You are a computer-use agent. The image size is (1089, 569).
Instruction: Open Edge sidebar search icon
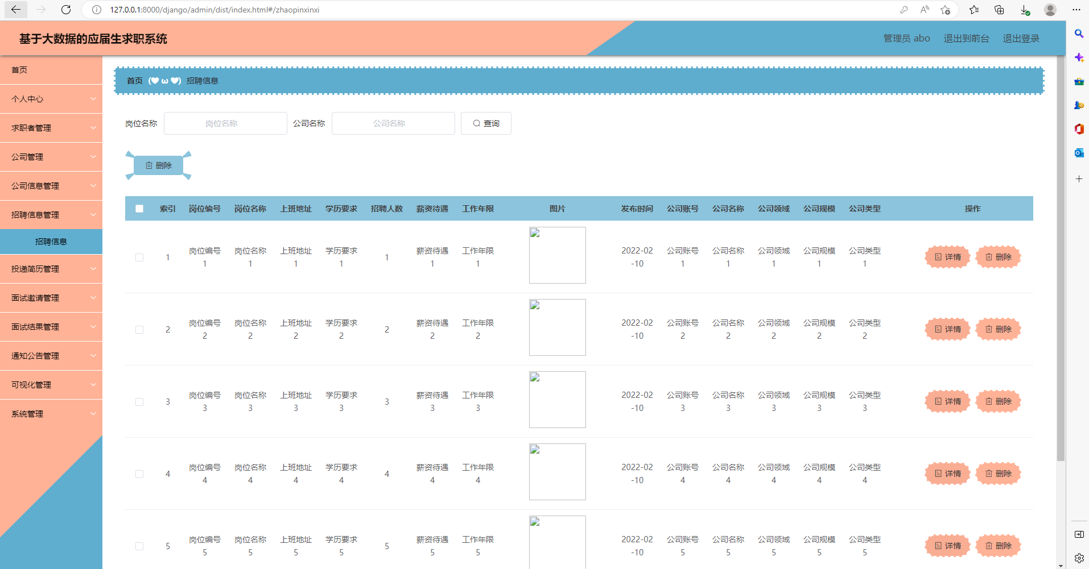1079,34
